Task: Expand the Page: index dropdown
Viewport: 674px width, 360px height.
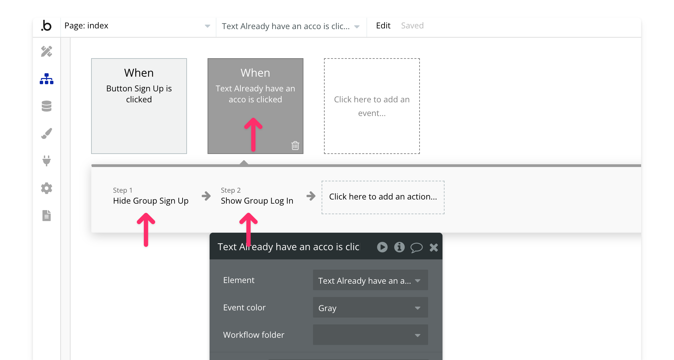Action: (138, 26)
